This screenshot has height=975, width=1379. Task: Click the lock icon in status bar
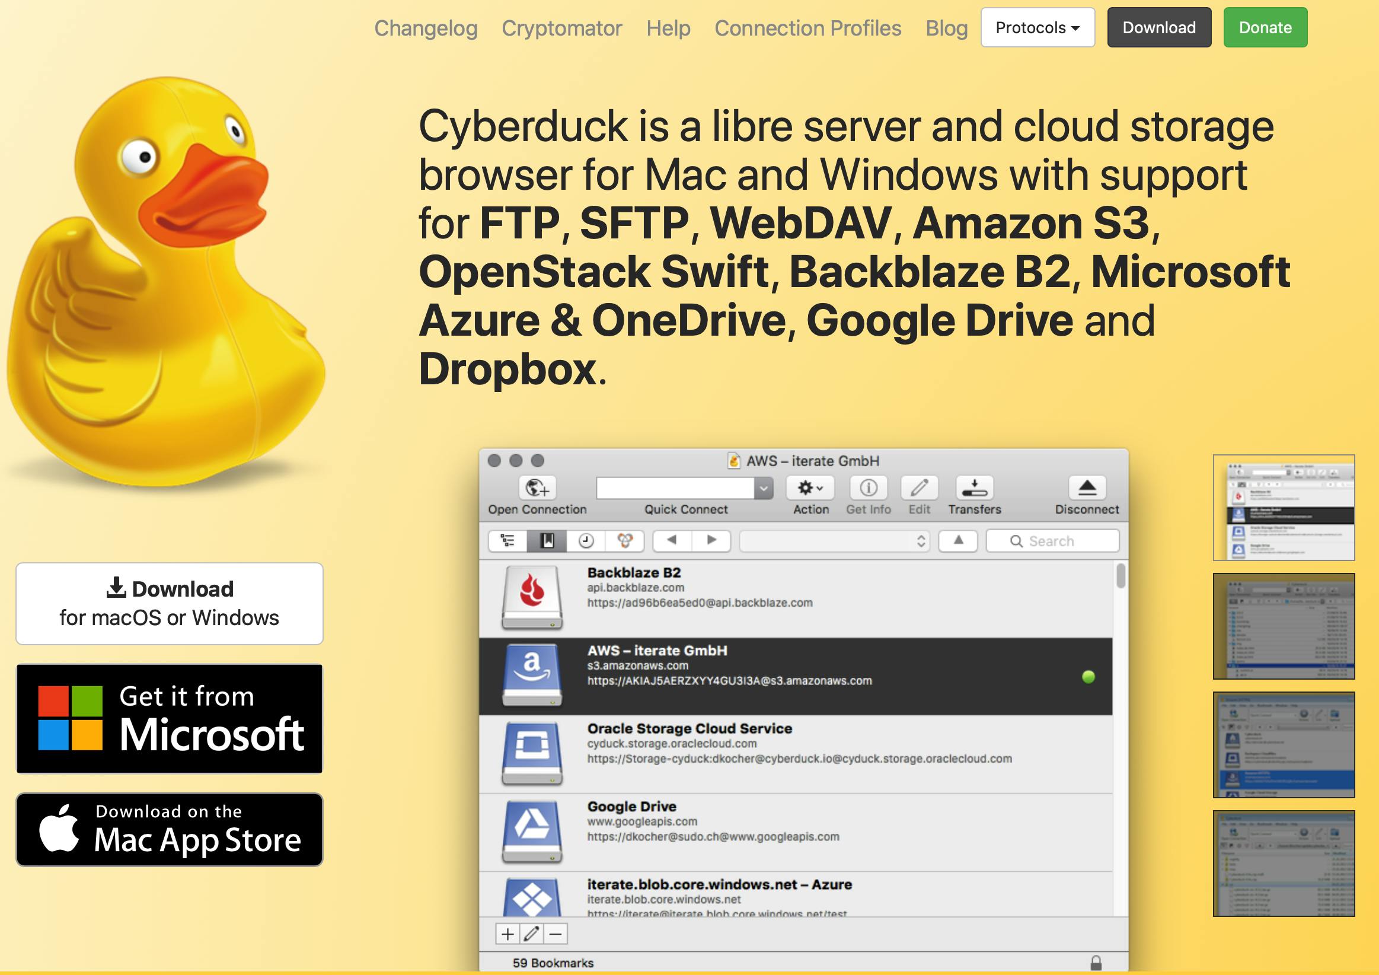pos(1096,963)
